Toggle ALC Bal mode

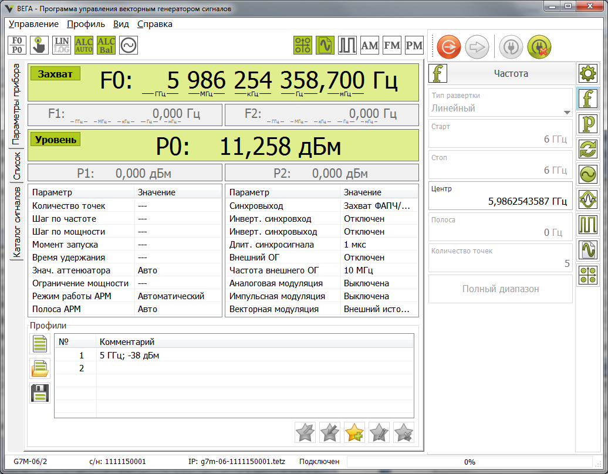coord(106,45)
